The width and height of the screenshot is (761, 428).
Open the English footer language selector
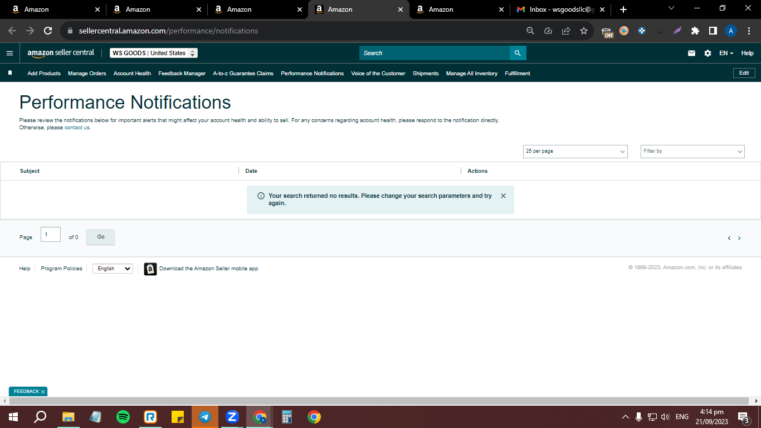coord(113,269)
